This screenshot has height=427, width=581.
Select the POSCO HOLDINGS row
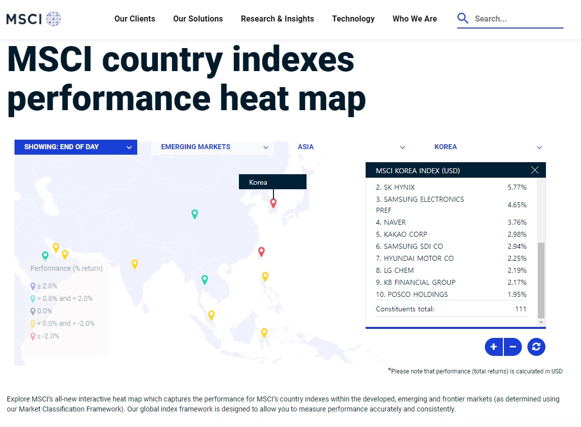(451, 294)
